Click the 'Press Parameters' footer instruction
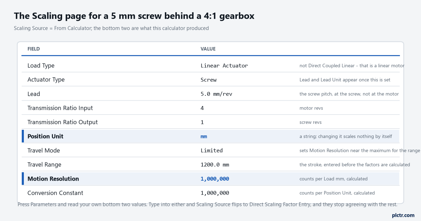421x221 pixels. (207, 205)
